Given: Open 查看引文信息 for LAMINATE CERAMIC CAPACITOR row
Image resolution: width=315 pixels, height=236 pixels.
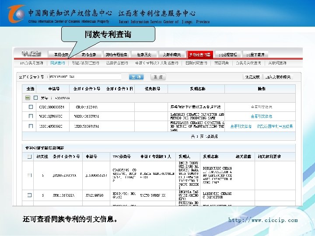Looking at the screenshot, I should [x=261, y=116].
